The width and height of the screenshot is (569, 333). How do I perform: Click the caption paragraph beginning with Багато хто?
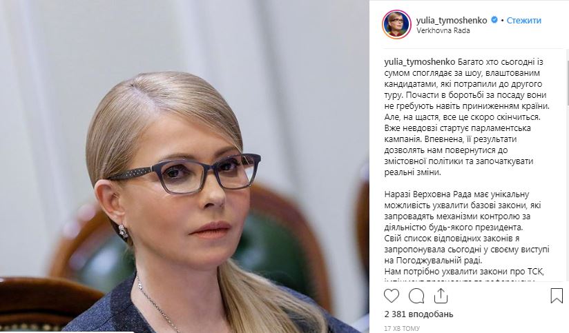click(467, 117)
